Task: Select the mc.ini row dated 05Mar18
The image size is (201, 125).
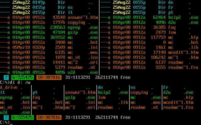Action: (x=50, y=47)
